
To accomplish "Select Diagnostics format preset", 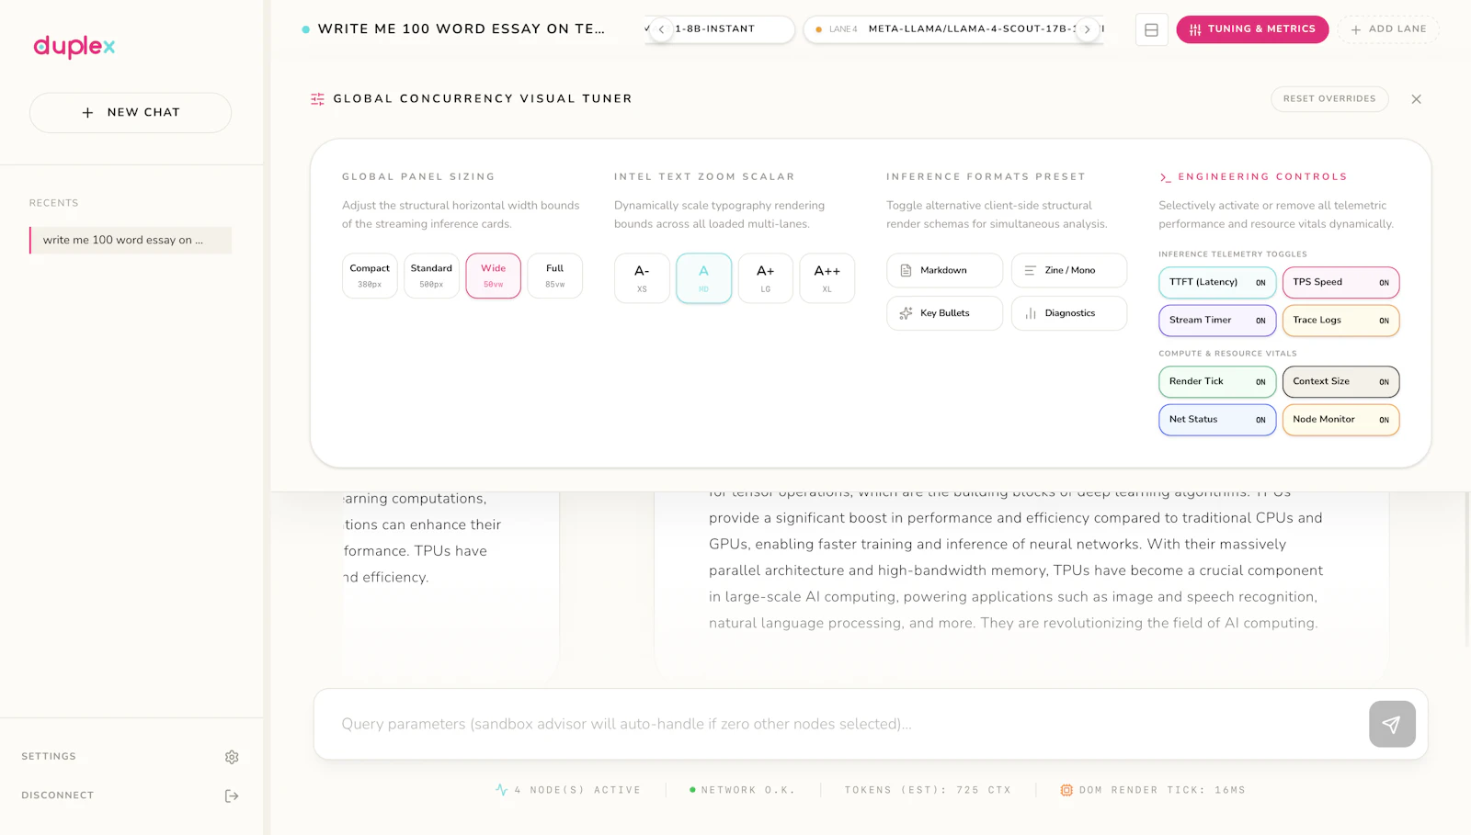I will pos(1069,313).
